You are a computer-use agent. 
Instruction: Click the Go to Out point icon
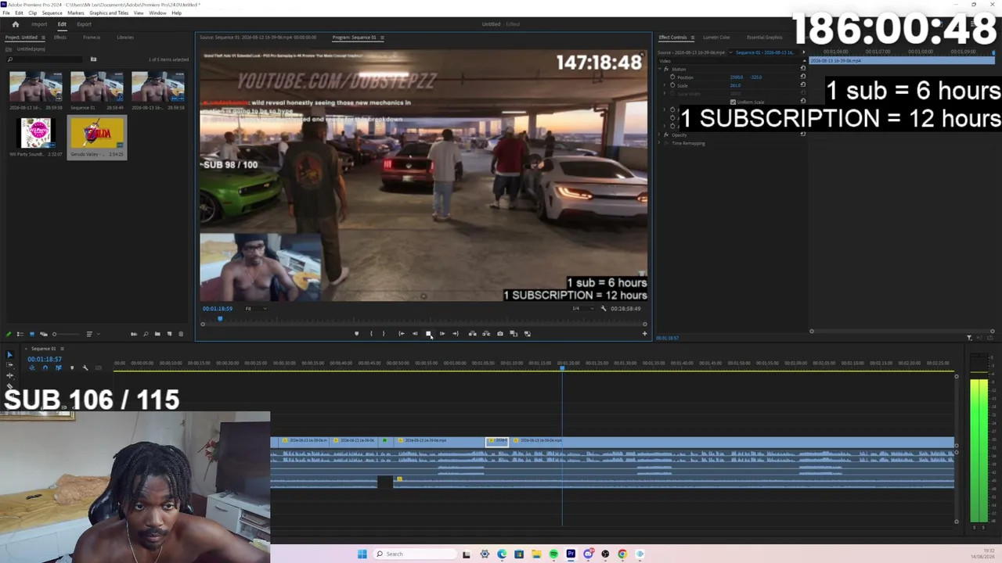(456, 334)
